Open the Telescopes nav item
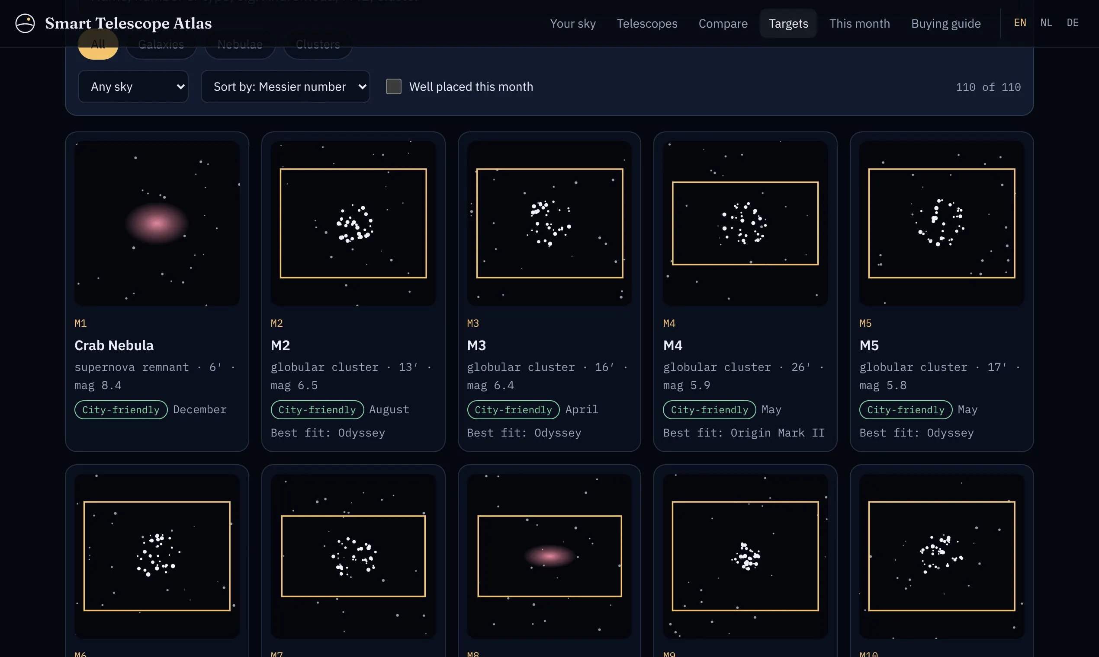 point(646,23)
